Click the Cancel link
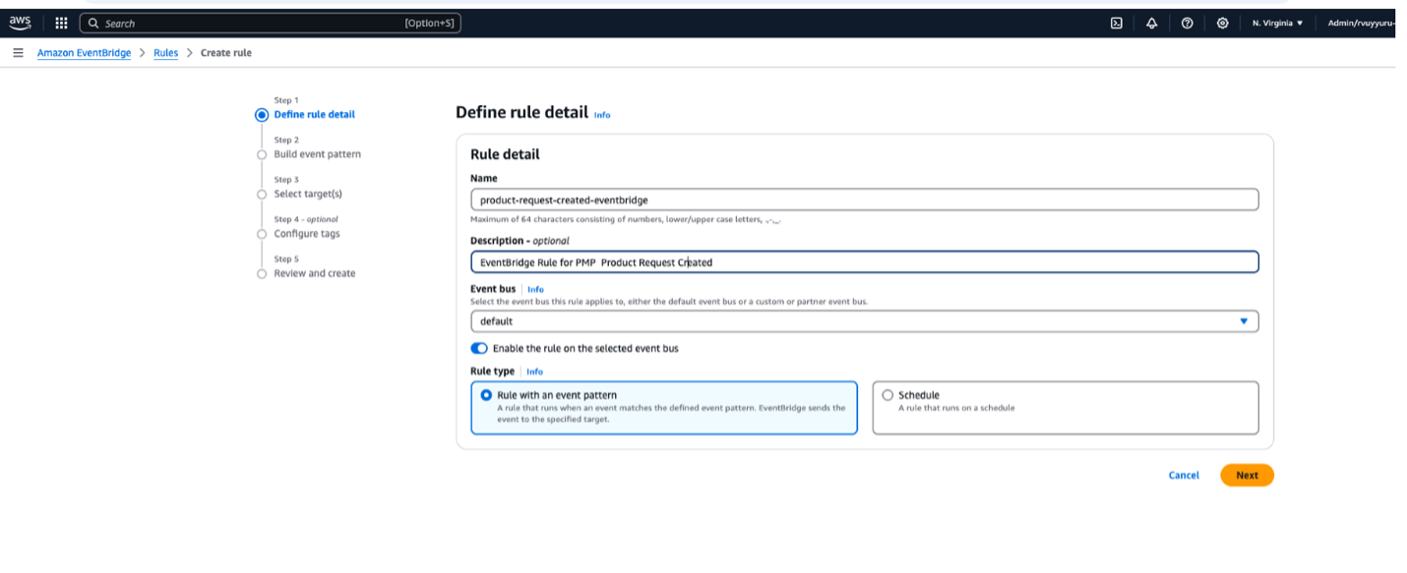Screen dimensions: 1407x573 pos(1184,476)
